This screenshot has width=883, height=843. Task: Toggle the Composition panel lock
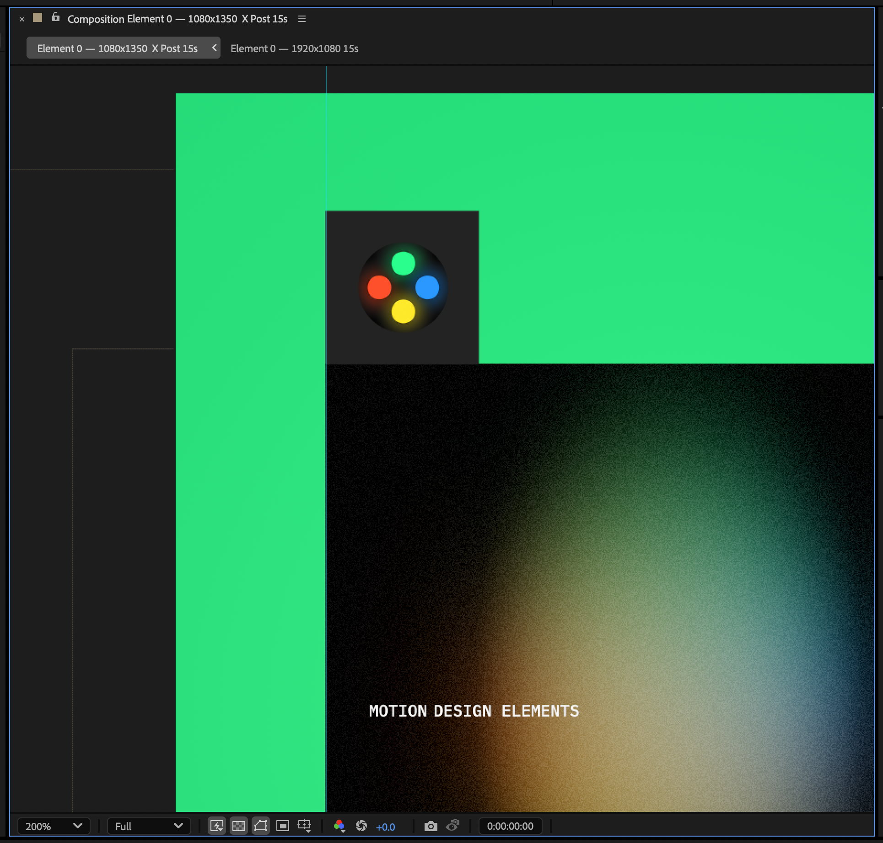(55, 18)
